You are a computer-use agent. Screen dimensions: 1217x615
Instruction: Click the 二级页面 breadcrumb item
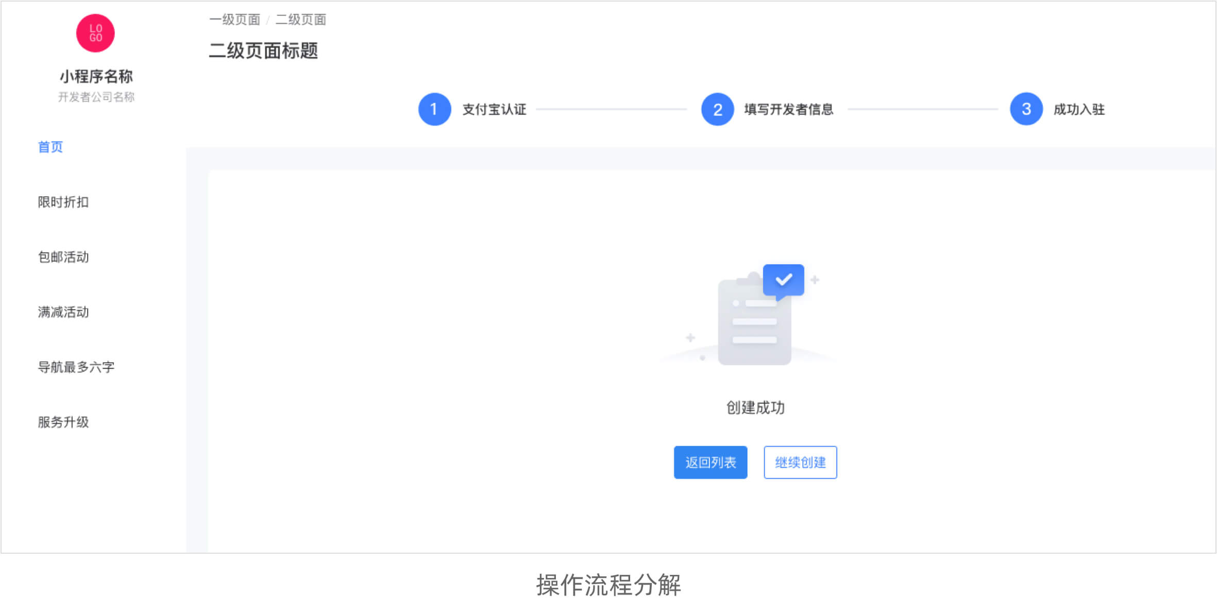301,20
